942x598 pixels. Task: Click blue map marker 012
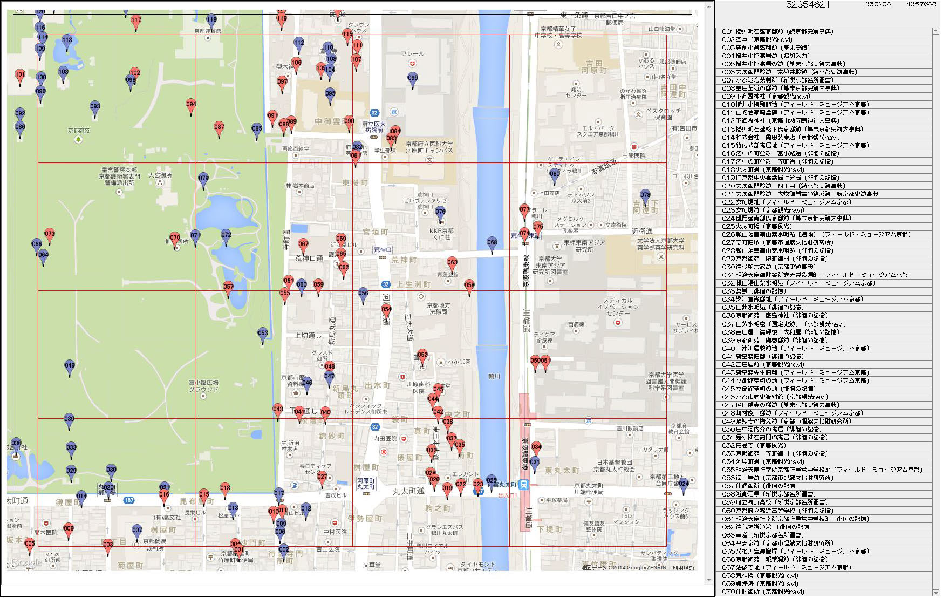pyautogui.click(x=306, y=511)
